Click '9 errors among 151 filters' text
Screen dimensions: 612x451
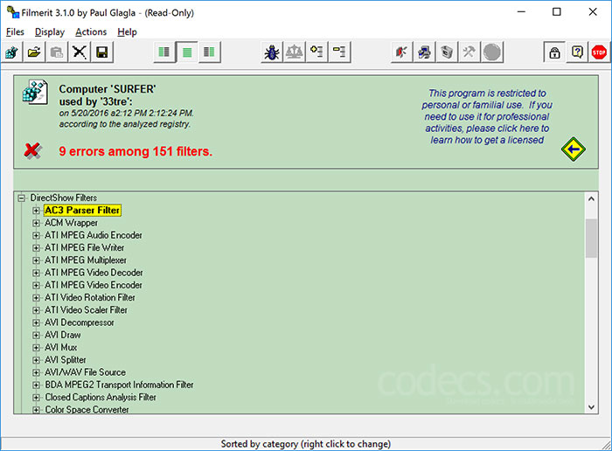(136, 151)
